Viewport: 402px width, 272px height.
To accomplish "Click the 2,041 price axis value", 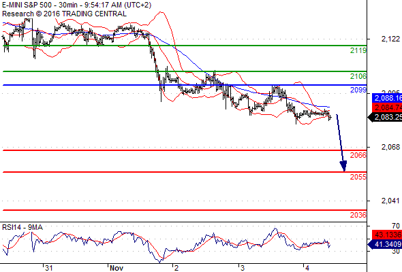I will coord(390,201).
